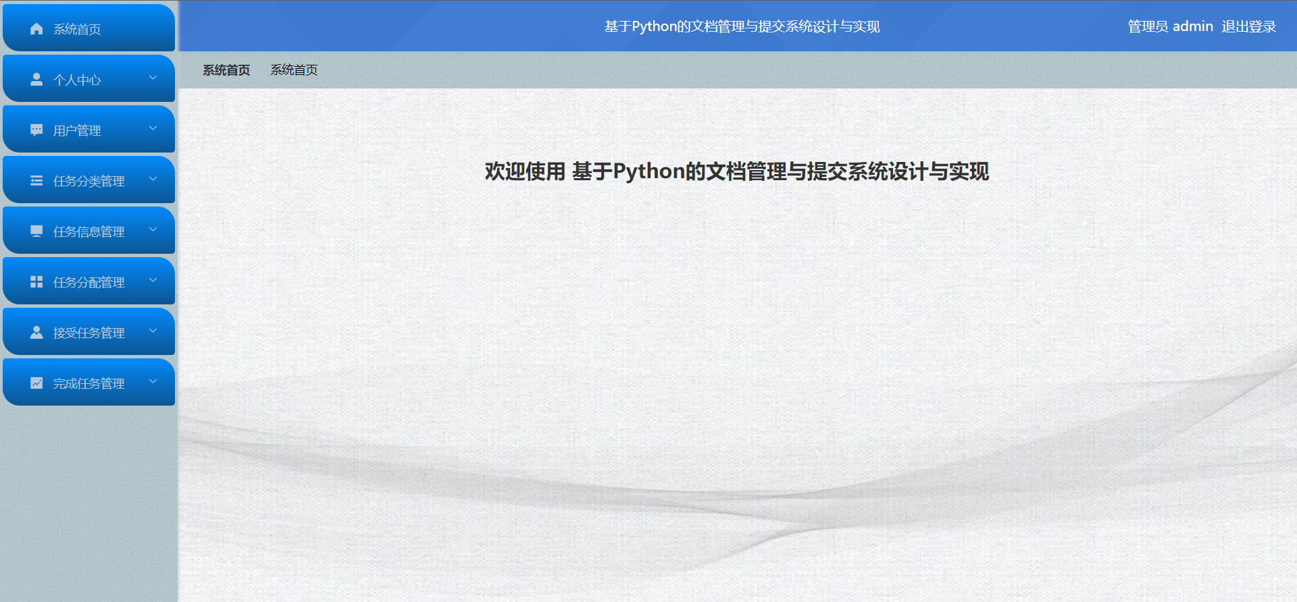Open the 任务信息管理 sidebar menu
Screen dimensions: 1297x602
pos(89,230)
